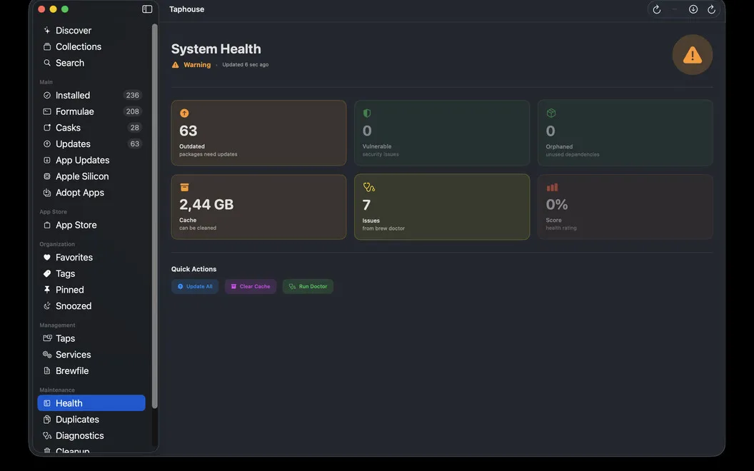This screenshot has height=471, width=754.
Task: Click the orange Warning status text
Action: click(197, 65)
